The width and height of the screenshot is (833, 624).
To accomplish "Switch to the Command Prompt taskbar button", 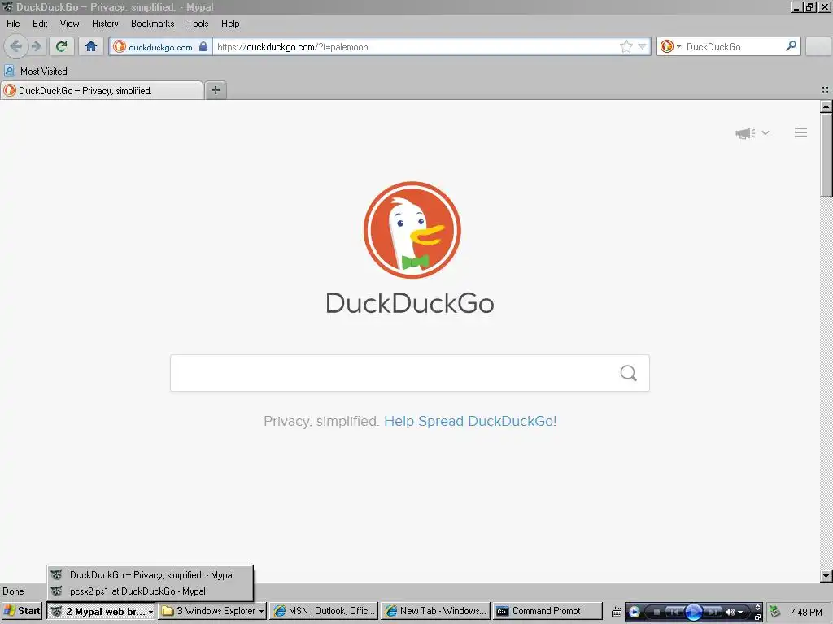I will (x=547, y=611).
